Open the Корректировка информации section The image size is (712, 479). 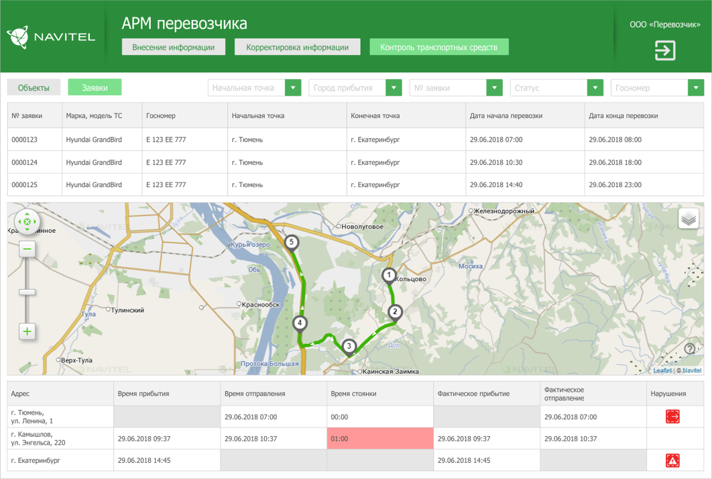coord(298,47)
